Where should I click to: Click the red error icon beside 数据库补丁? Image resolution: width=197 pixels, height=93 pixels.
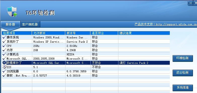point(4,63)
